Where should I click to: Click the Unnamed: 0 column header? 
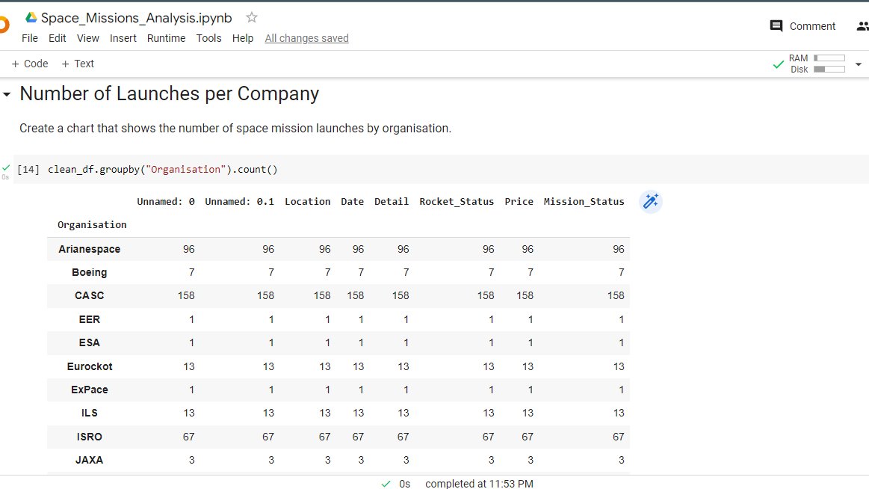166,202
